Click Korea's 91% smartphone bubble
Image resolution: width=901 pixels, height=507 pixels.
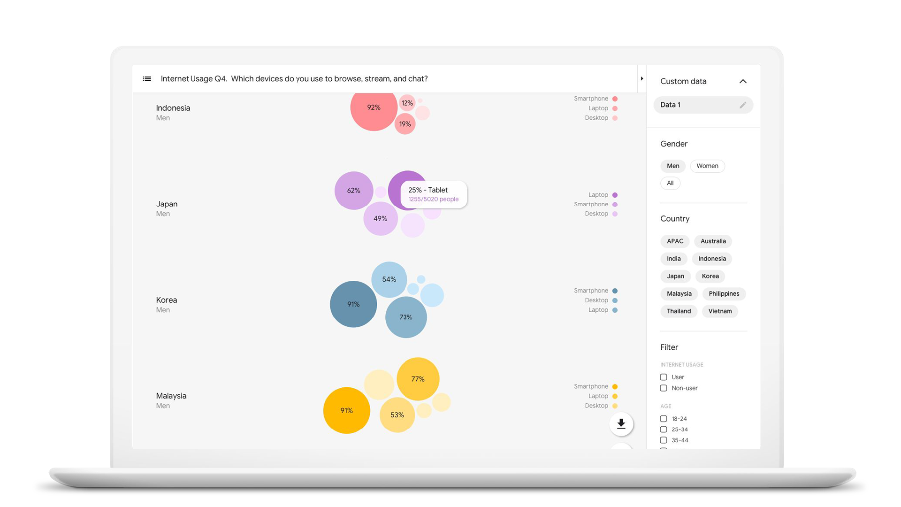tap(353, 304)
